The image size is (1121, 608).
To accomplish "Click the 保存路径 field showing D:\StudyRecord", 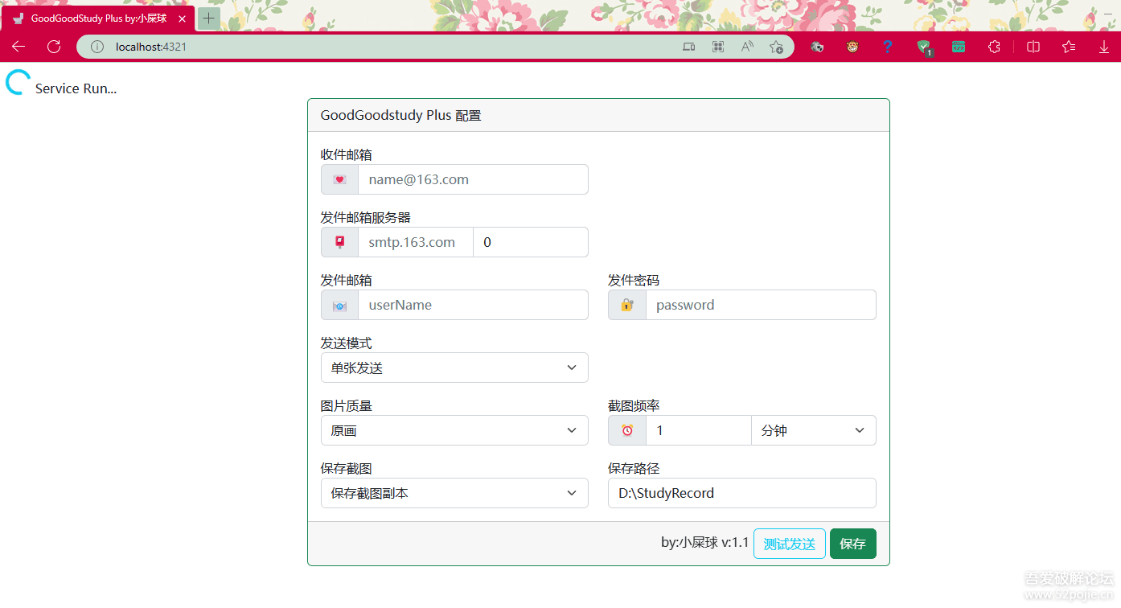I will click(x=741, y=493).
